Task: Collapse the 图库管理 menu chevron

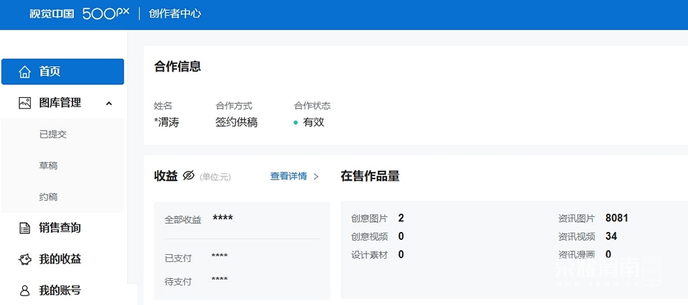Action: tap(109, 103)
